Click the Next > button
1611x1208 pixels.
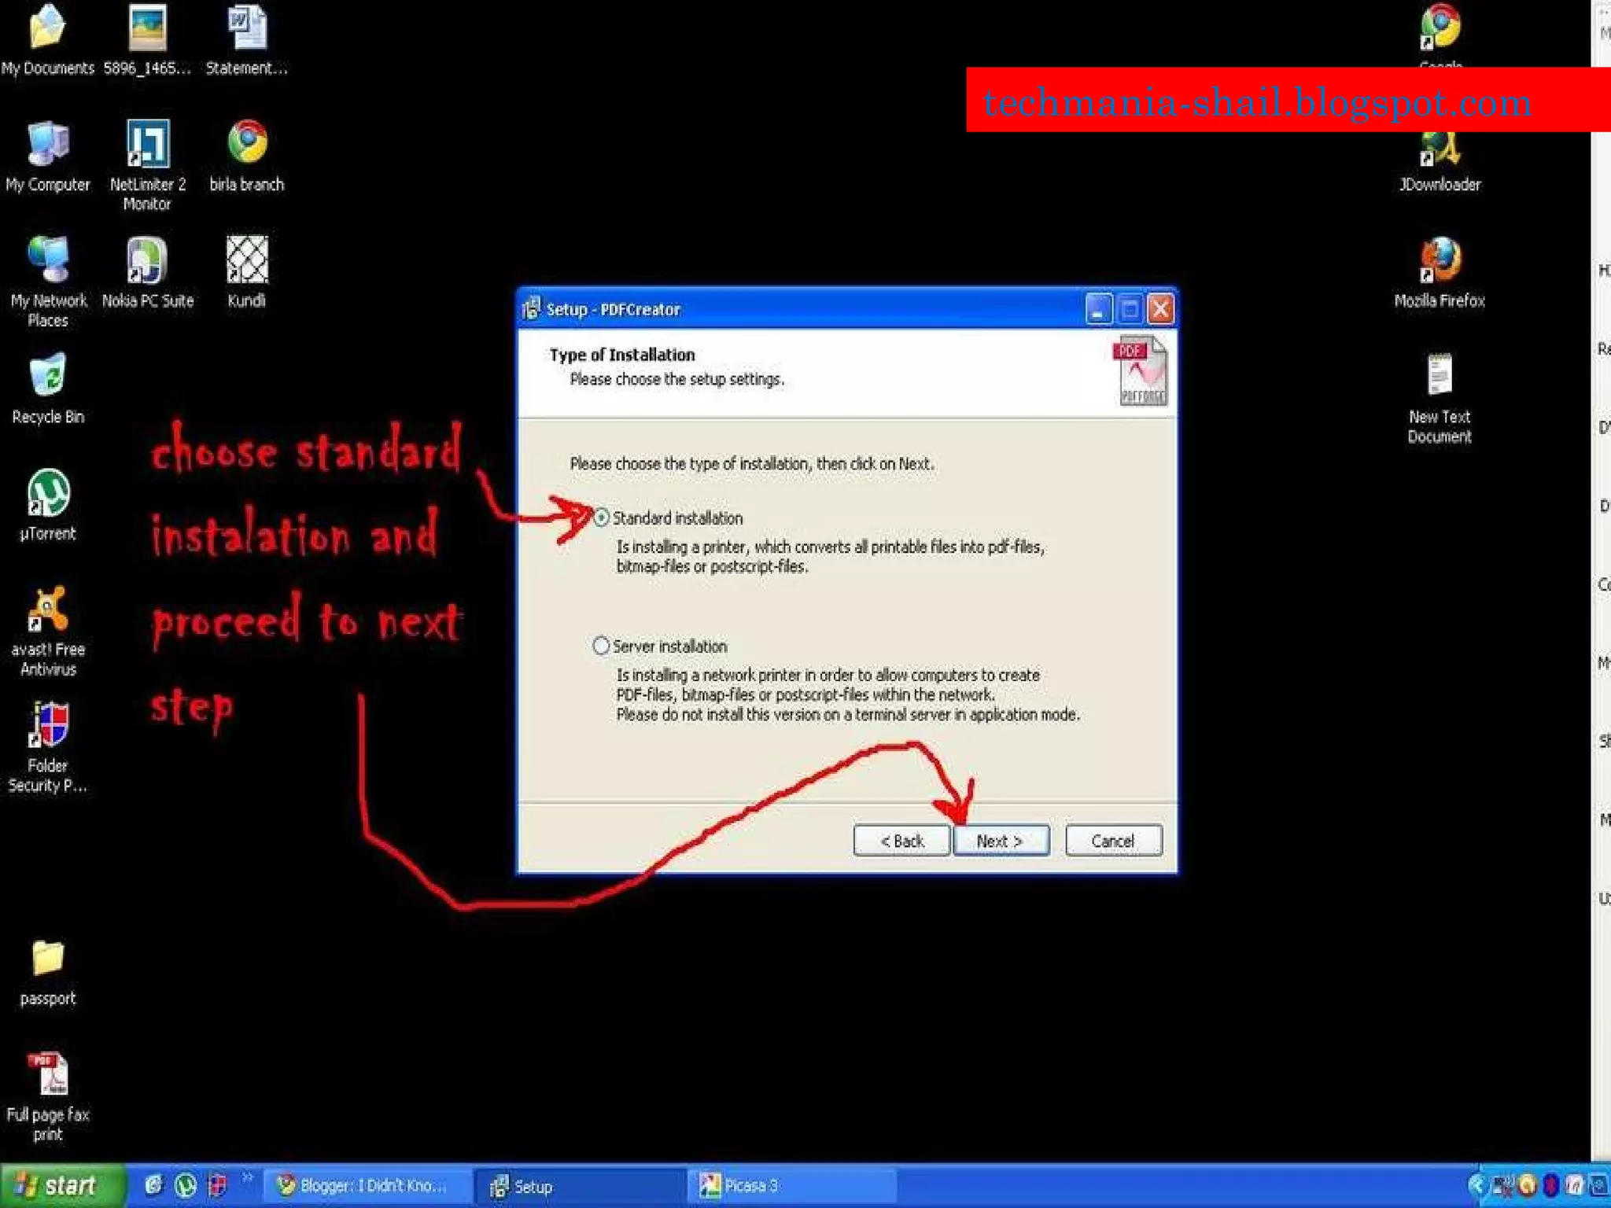pos(1000,841)
